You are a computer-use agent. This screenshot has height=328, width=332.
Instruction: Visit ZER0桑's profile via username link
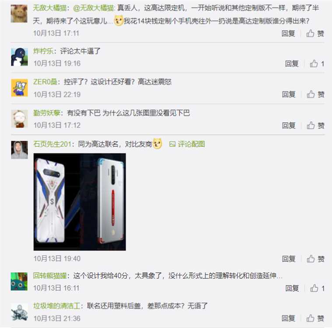45,82
